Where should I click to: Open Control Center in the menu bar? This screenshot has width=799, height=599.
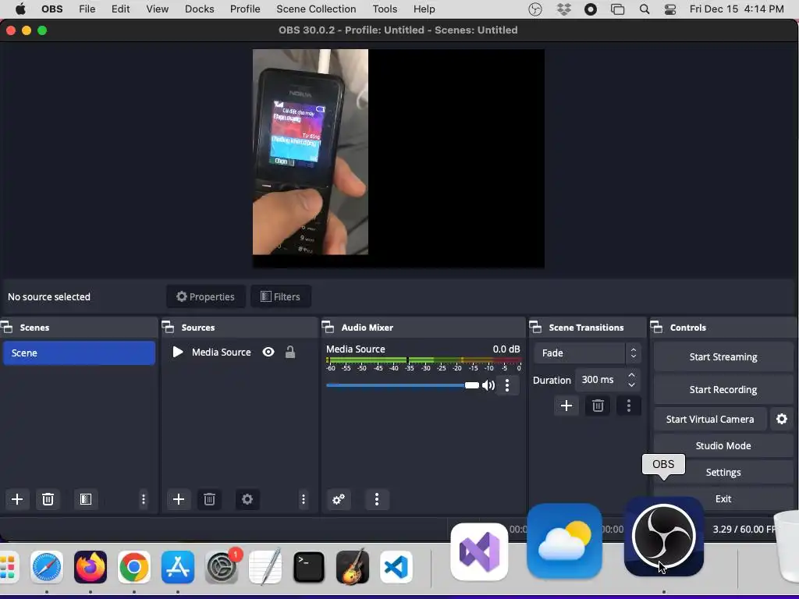click(x=670, y=9)
